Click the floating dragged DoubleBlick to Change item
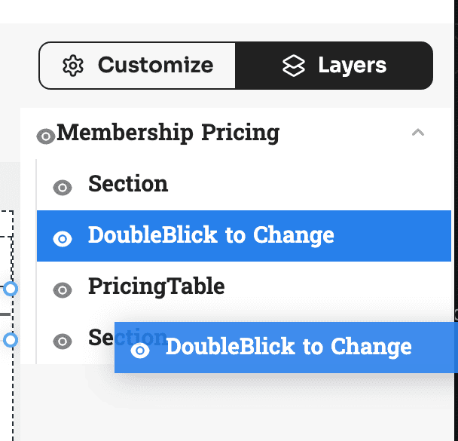458x441 pixels. coord(286,348)
